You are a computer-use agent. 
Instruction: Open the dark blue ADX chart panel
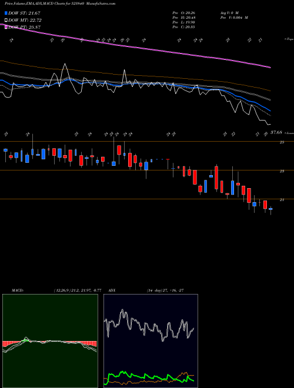(x=151, y=341)
